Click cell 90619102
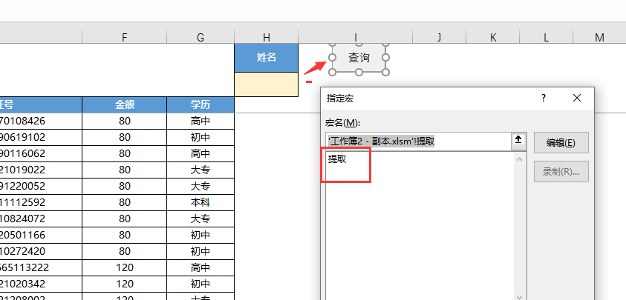This screenshot has width=626, height=300. click(x=41, y=138)
